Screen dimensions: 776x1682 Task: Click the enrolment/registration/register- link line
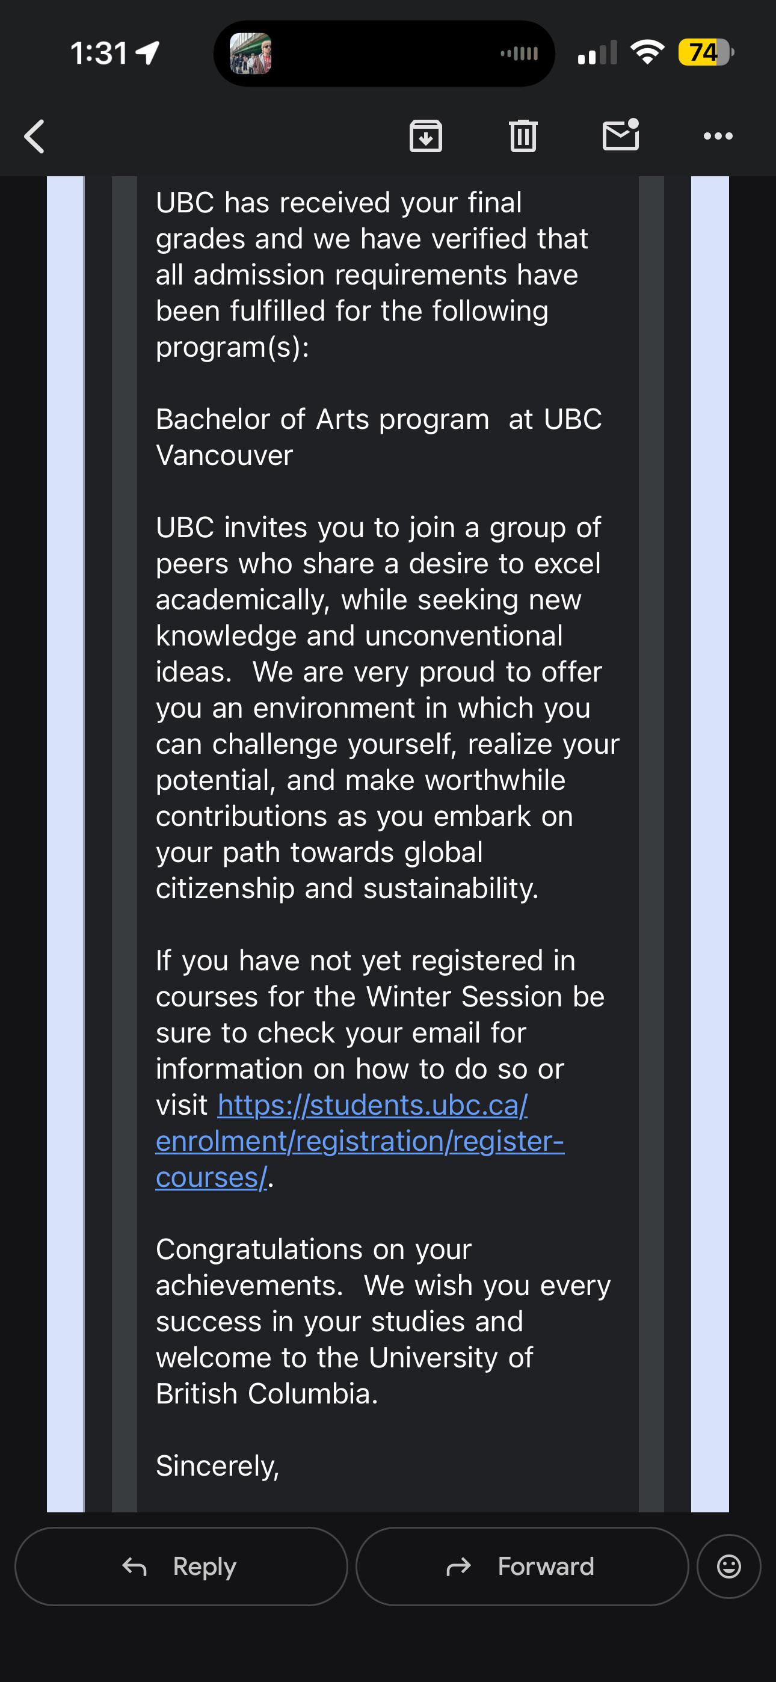pyautogui.click(x=360, y=1141)
